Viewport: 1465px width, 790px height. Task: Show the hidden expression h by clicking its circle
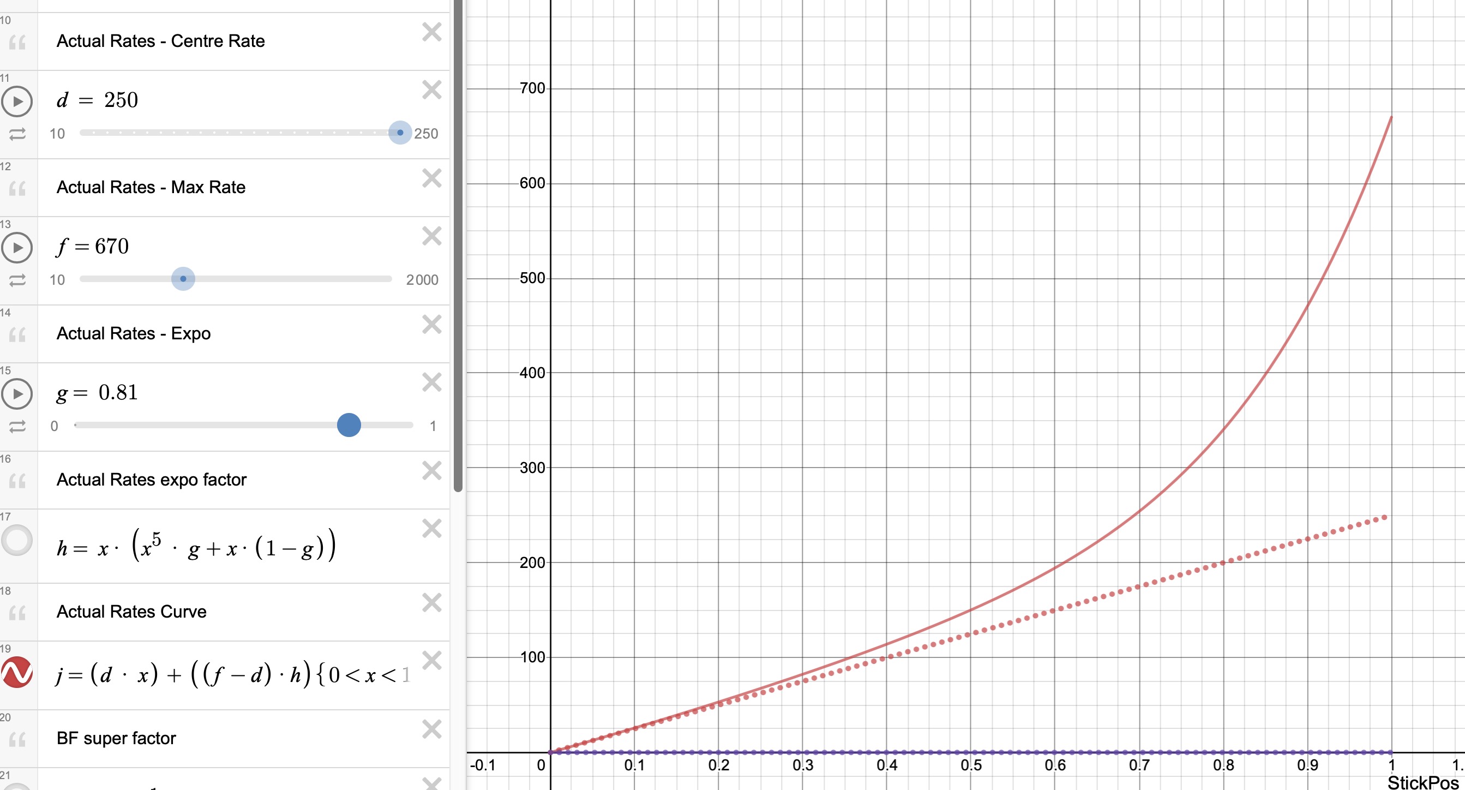[17, 540]
